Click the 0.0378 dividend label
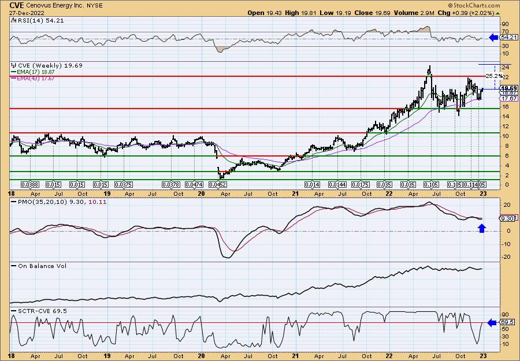 (171, 184)
